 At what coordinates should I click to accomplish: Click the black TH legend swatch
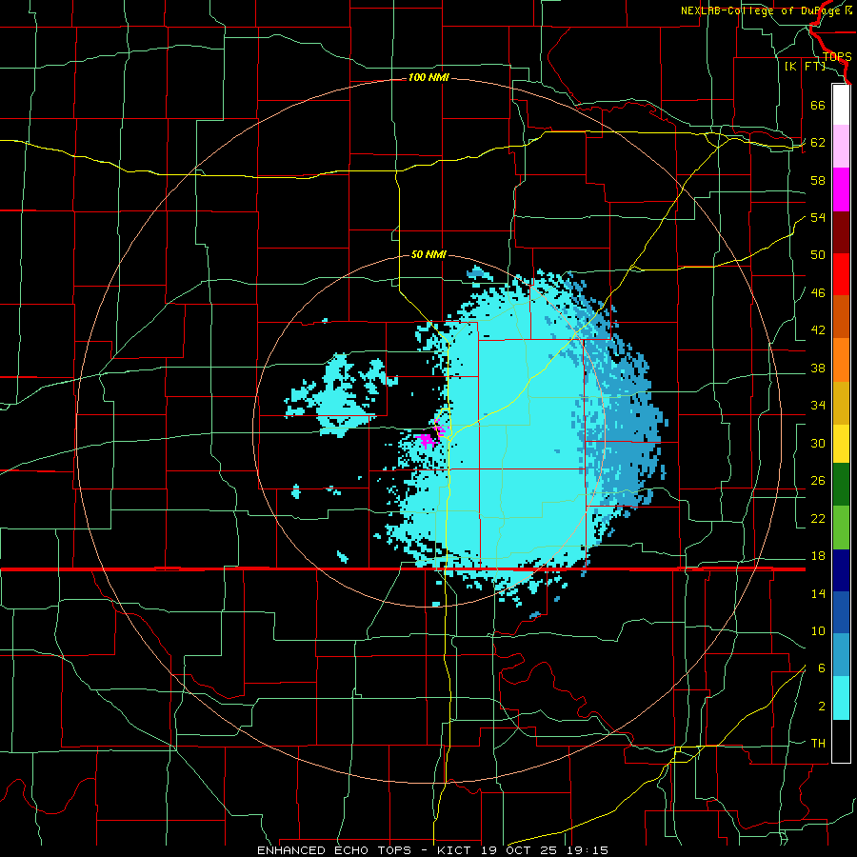click(841, 741)
